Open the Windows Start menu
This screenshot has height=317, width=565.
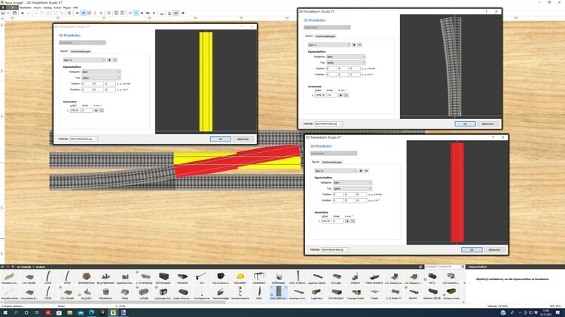tap(5, 312)
